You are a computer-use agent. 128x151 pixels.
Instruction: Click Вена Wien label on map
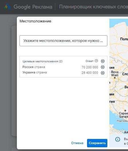(x=115, y=73)
